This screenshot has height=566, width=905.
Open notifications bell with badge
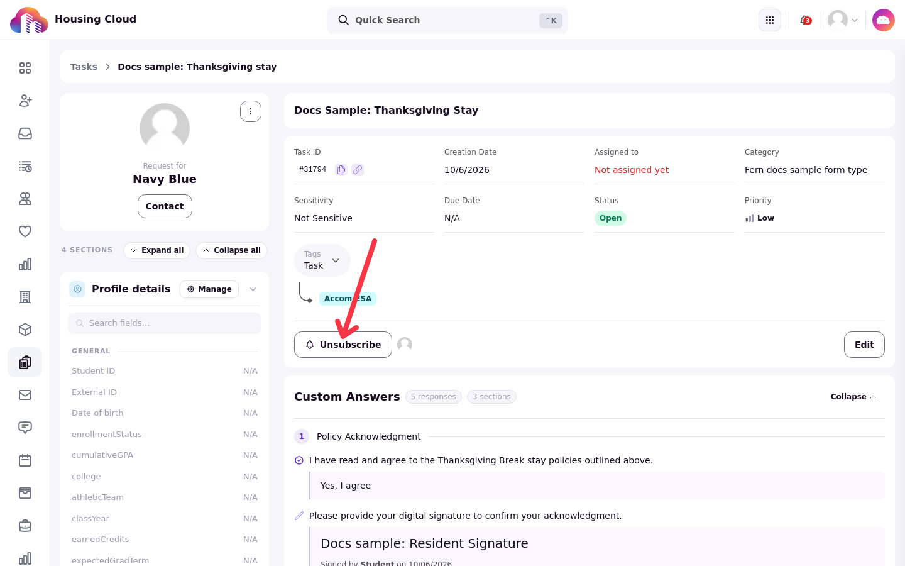805,20
